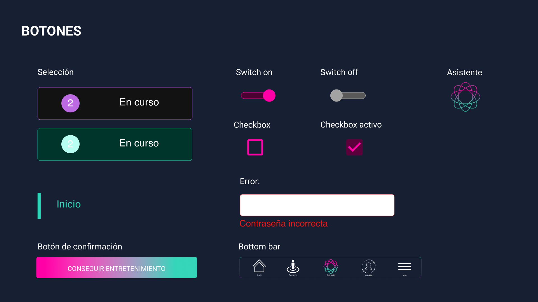
Task: Turn off the pink Switch on toggle
Action: [x=258, y=96]
